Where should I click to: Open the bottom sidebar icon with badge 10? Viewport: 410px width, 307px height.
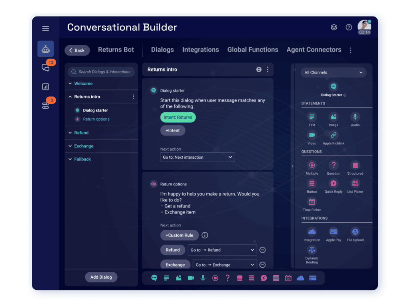coord(46,106)
